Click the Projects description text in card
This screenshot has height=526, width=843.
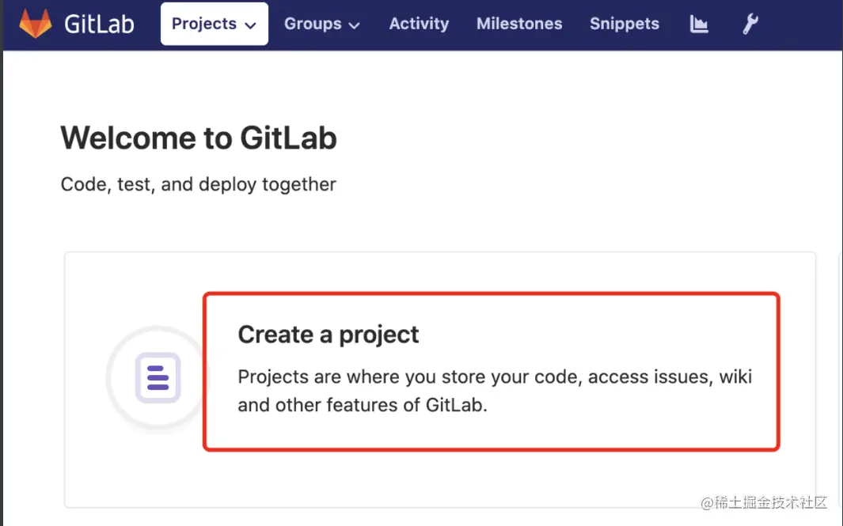[495, 391]
